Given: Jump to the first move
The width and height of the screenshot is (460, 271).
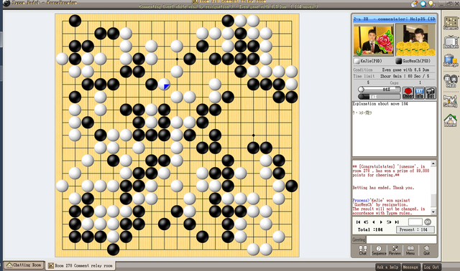Looking at the screenshot, I should [358, 222].
